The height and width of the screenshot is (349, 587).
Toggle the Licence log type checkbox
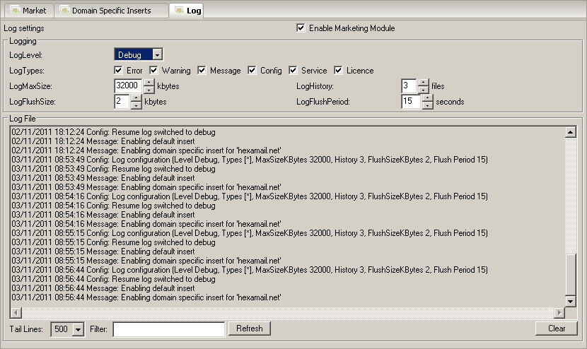[339, 71]
